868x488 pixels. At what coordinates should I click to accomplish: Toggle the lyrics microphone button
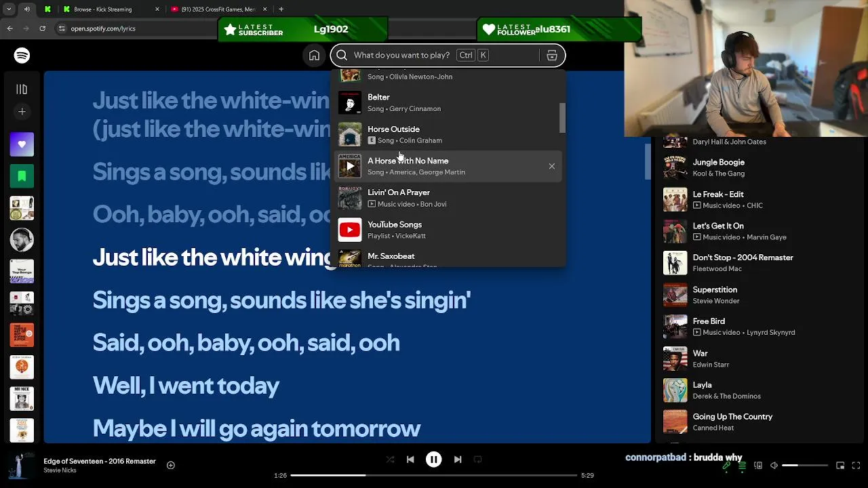pos(726,466)
